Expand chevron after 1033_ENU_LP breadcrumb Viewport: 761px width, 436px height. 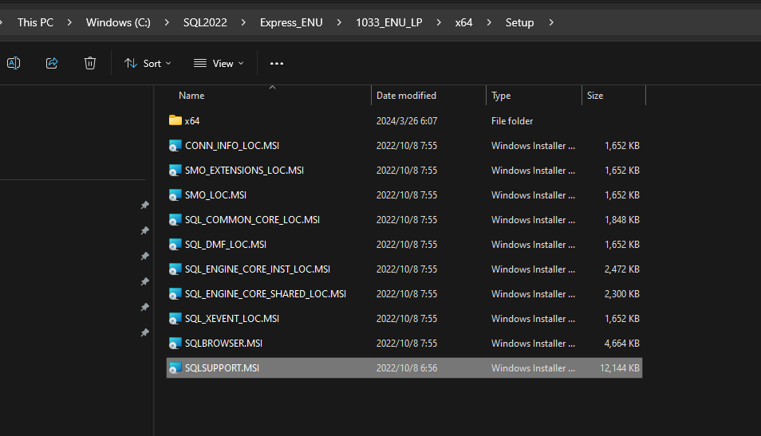pos(438,22)
